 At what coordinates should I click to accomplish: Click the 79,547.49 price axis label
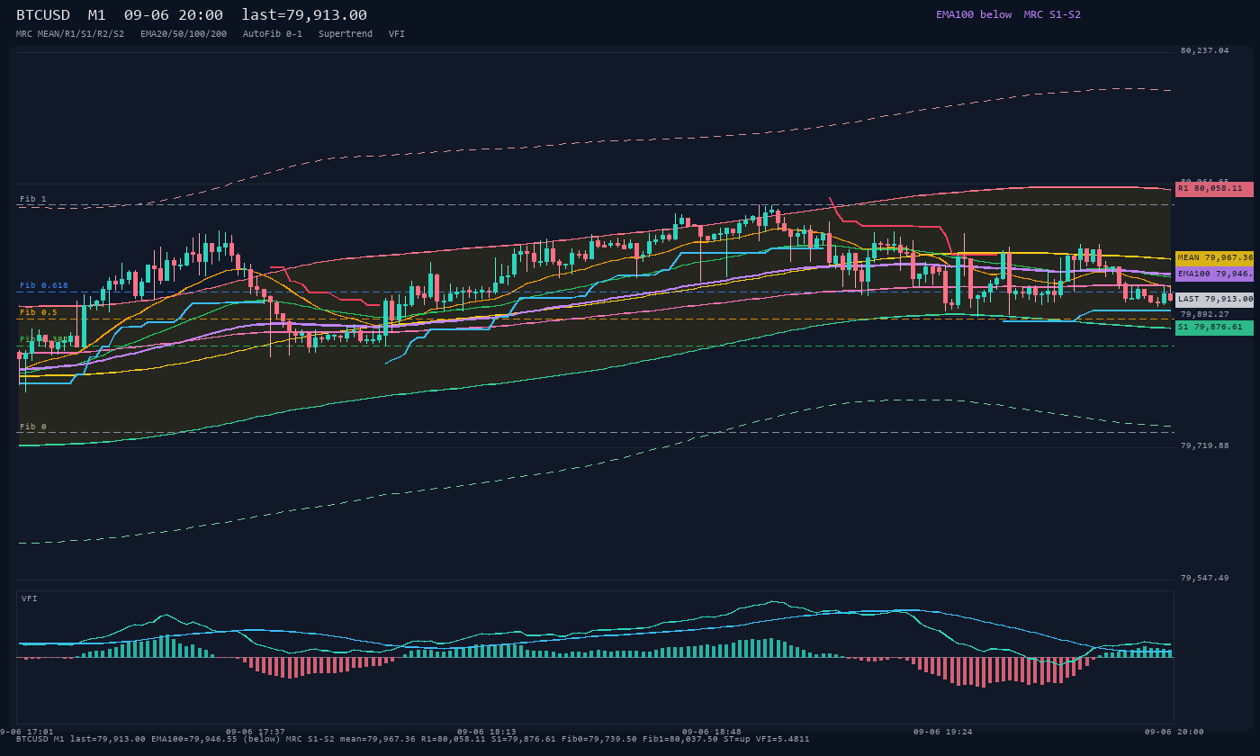pyautogui.click(x=1204, y=578)
